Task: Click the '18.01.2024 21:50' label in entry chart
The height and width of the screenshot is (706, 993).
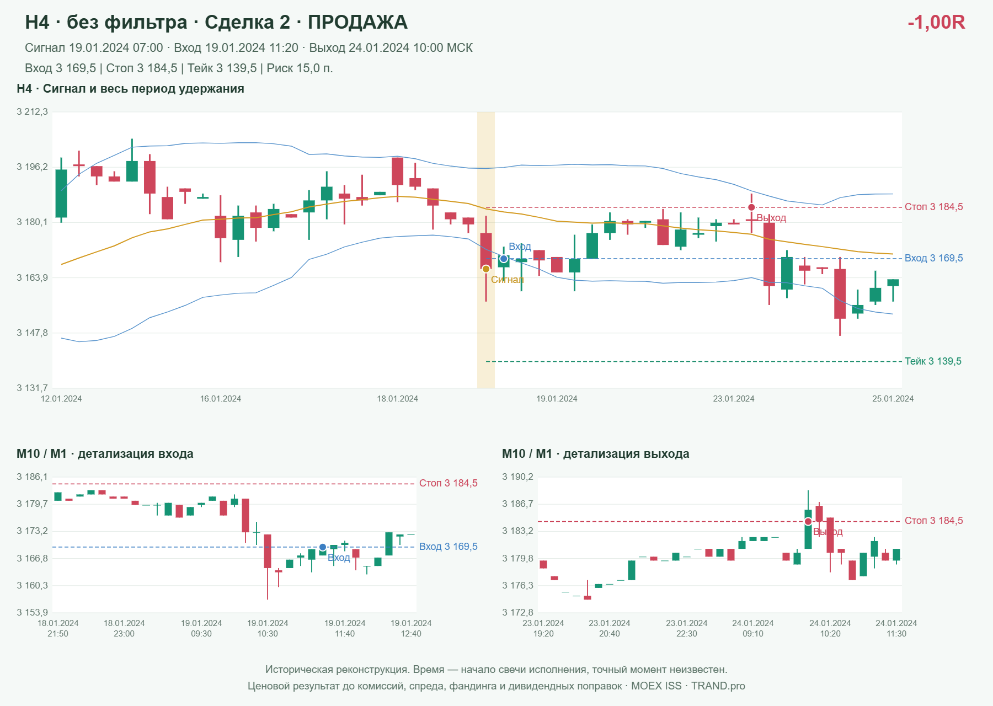Action: [58, 628]
